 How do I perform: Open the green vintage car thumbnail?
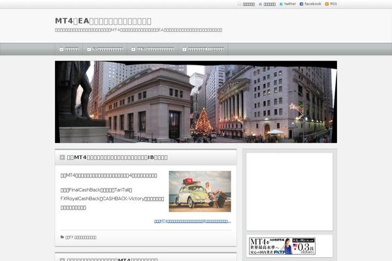[x=200, y=192]
